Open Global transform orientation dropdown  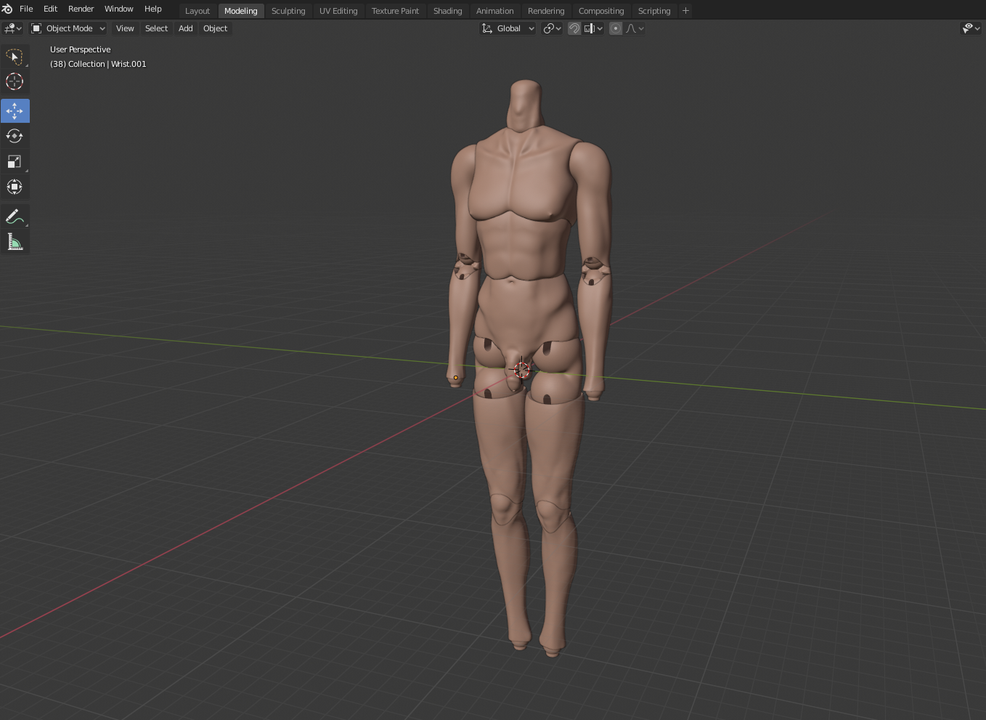508,28
